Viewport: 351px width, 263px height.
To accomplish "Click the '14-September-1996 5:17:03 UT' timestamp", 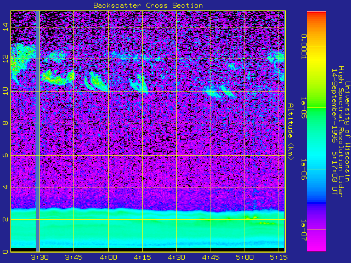I will point(334,131).
